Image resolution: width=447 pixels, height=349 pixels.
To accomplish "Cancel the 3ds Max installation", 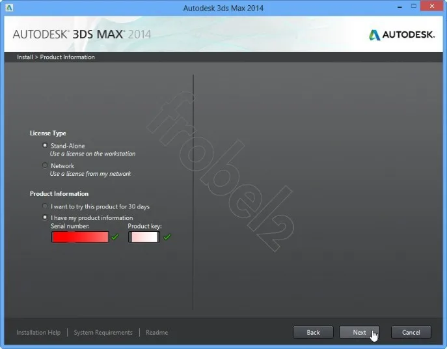I will tap(411, 332).
